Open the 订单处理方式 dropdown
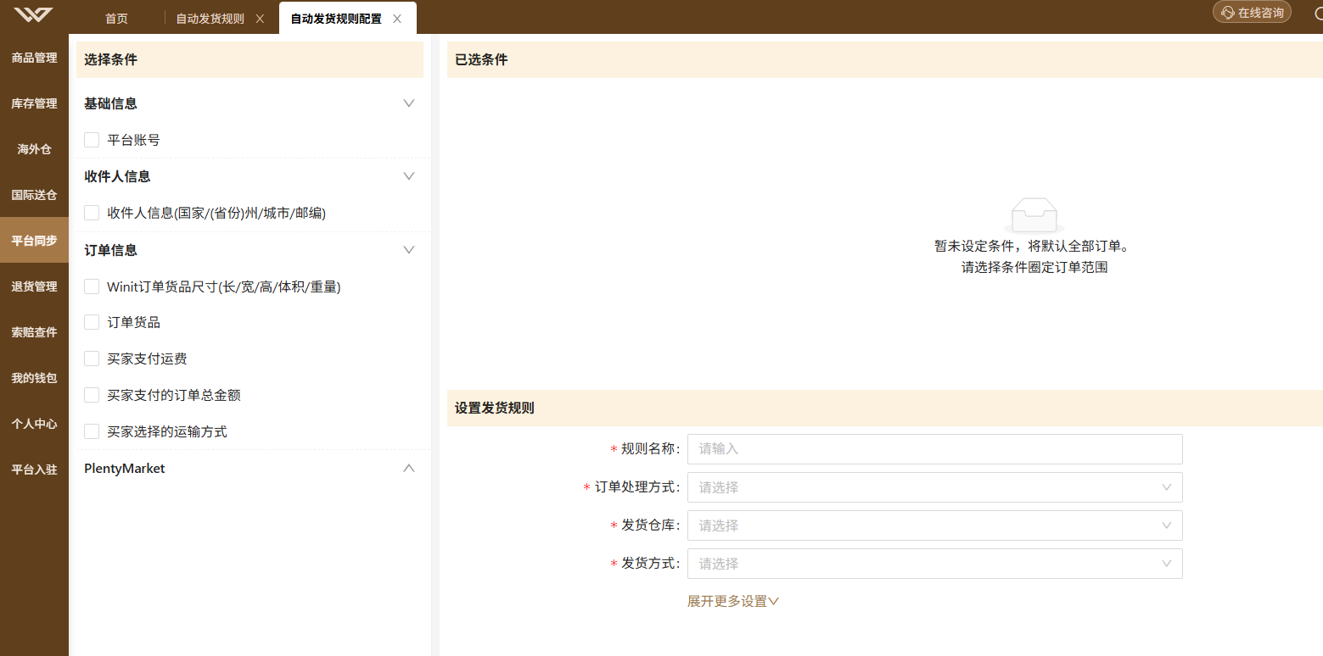 click(x=934, y=487)
